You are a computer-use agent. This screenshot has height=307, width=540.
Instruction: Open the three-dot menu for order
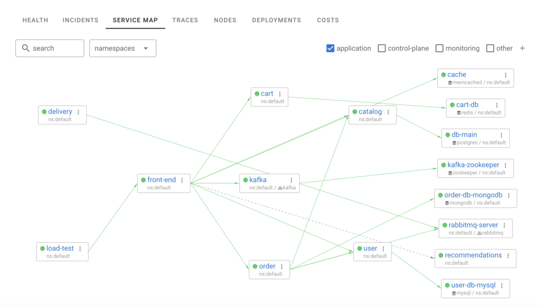click(282, 266)
